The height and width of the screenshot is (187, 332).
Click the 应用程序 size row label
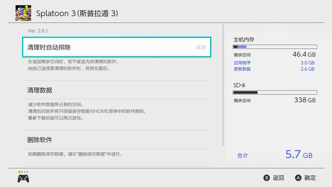point(242,63)
